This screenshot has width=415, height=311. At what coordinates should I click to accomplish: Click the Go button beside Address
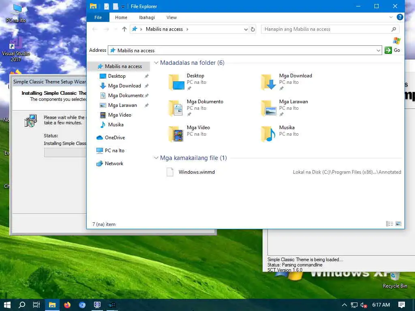pos(392,50)
